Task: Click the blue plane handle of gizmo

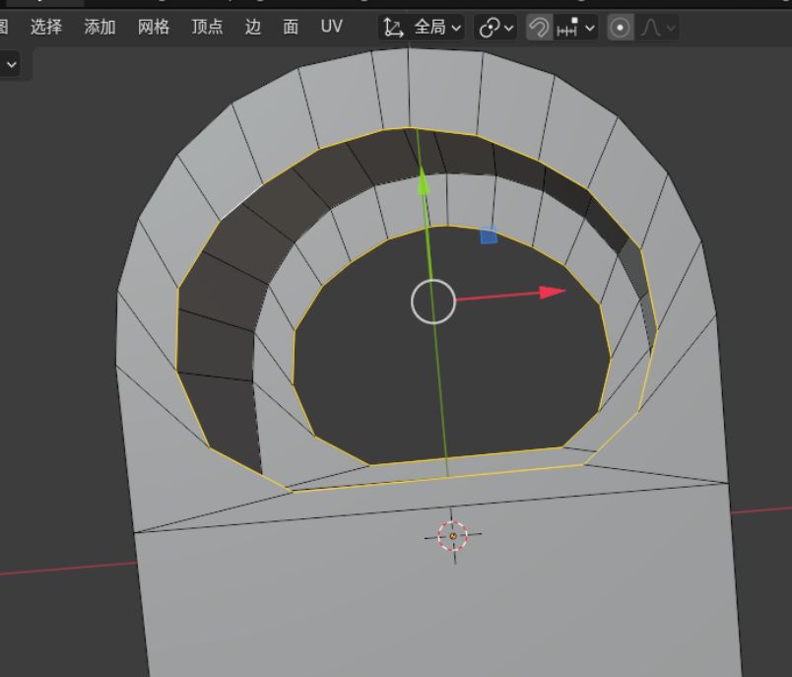Action: coord(489,236)
